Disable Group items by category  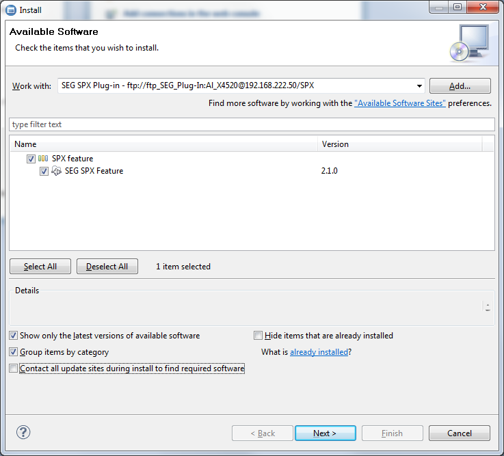point(14,352)
